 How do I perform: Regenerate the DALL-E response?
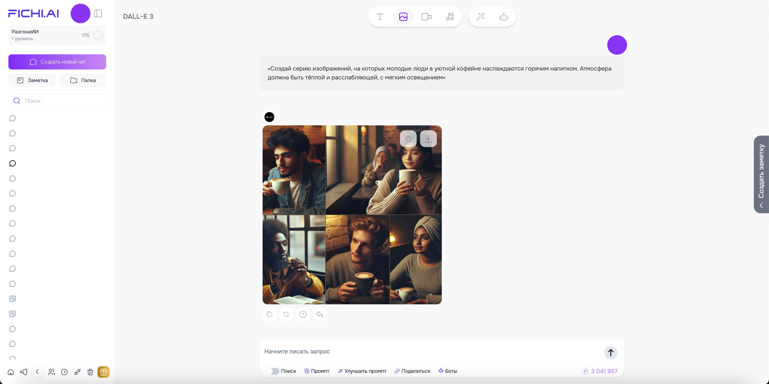286,314
